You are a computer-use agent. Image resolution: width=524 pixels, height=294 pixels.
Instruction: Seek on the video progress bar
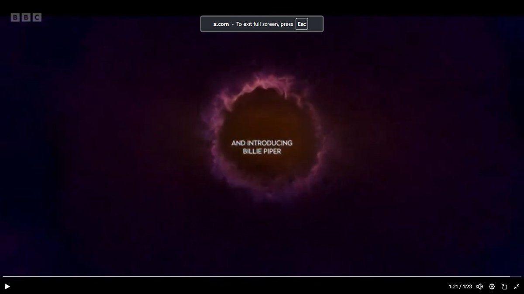pyautogui.click(x=262, y=276)
